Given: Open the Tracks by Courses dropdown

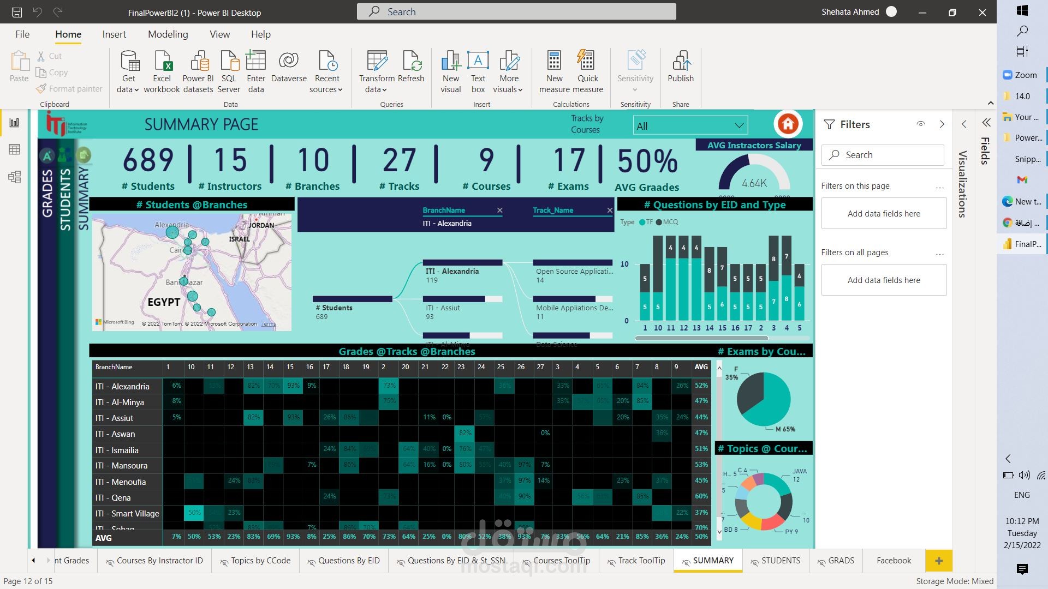Looking at the screenshot, I should point(690,125).
